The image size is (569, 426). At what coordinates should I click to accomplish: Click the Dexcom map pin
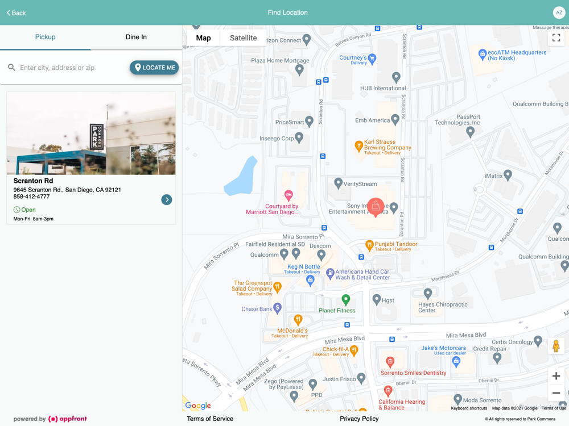(x=321, y=256)
